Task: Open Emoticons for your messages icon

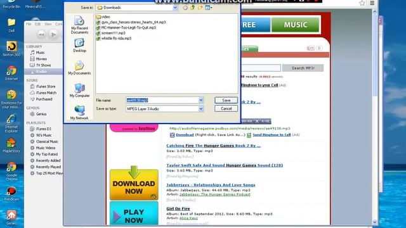Action: click(x=11, y=99)
